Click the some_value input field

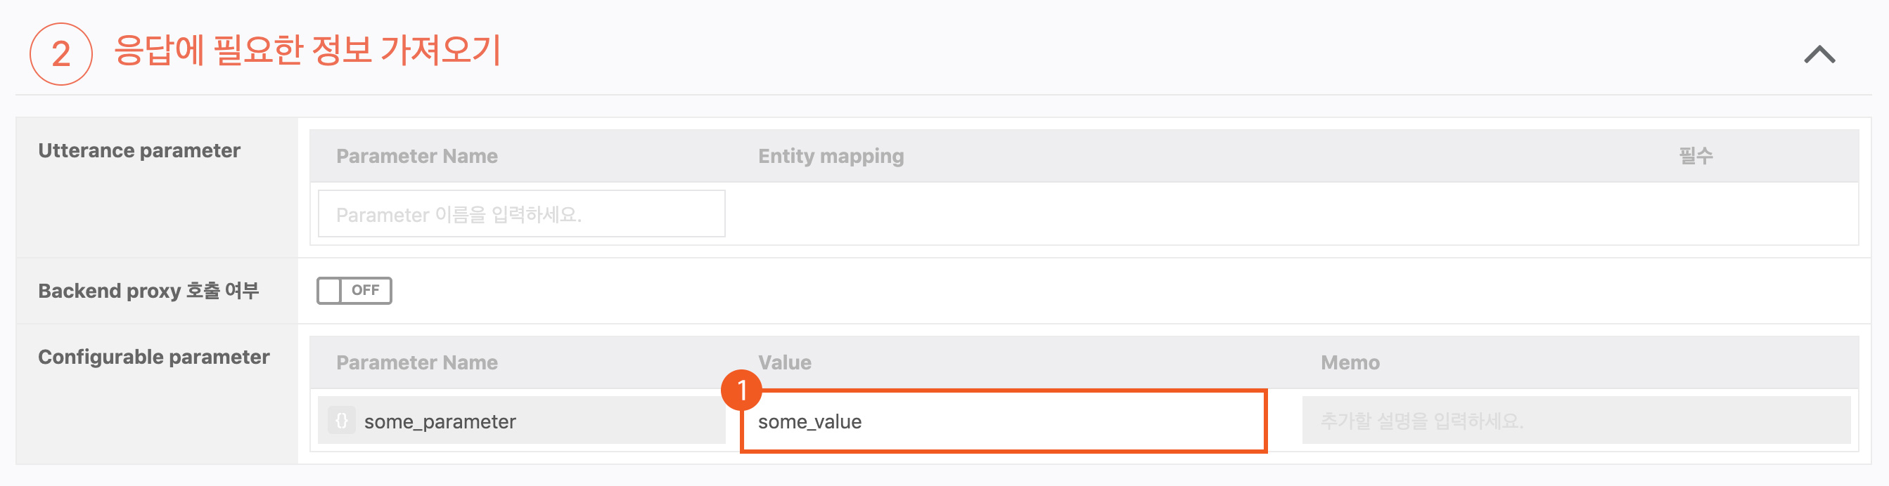[1003, 421]
